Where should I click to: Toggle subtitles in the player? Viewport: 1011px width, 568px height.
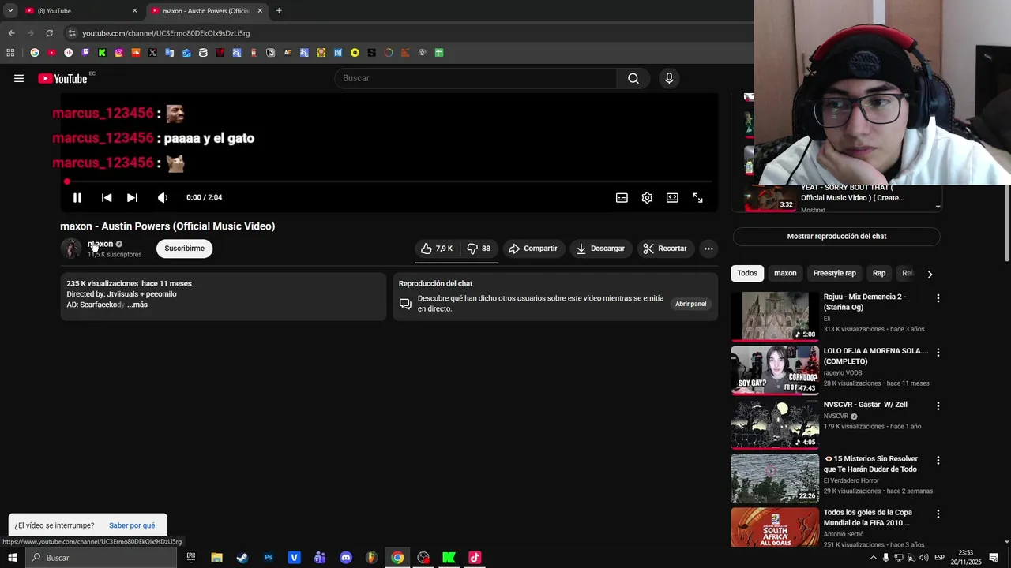point(622,198)
